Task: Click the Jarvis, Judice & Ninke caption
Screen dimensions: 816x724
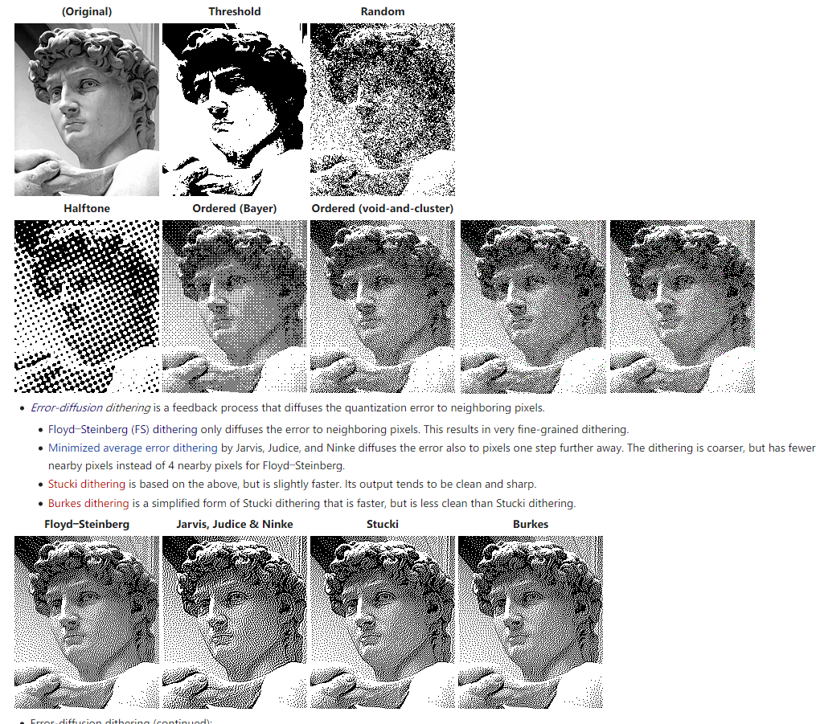Action: coord(235,524)
